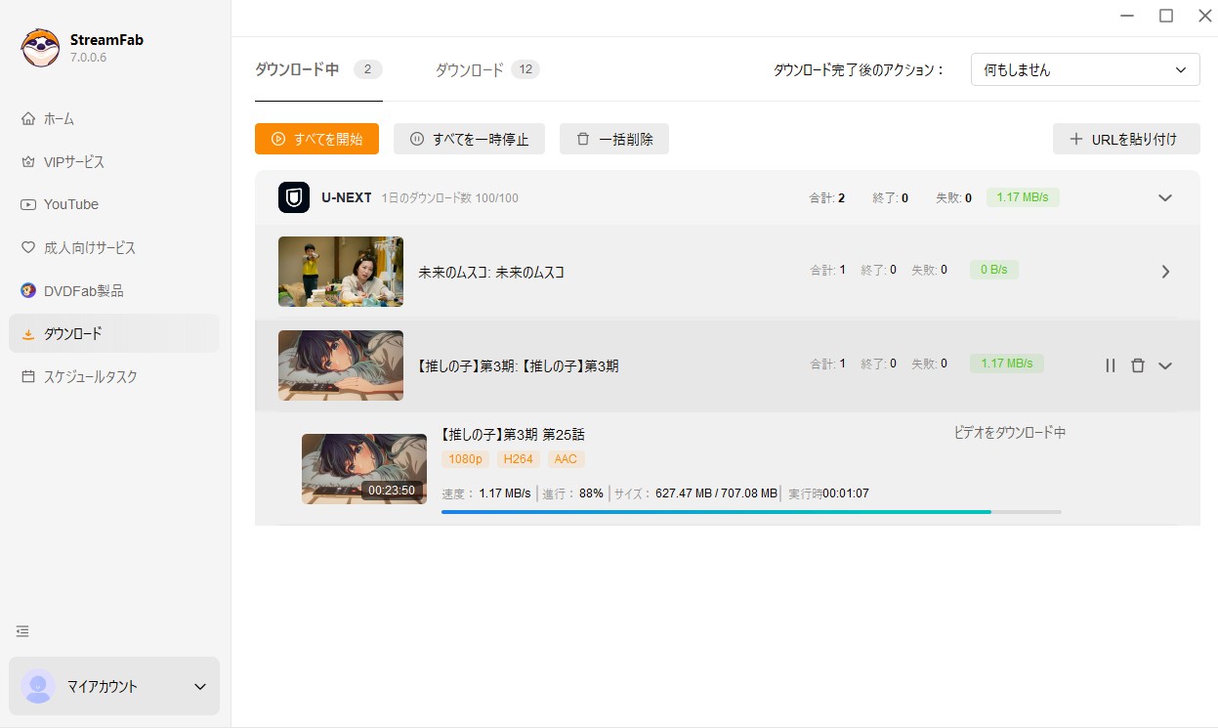Click the U-NEXT service logo icon

(x=294, y=197)
